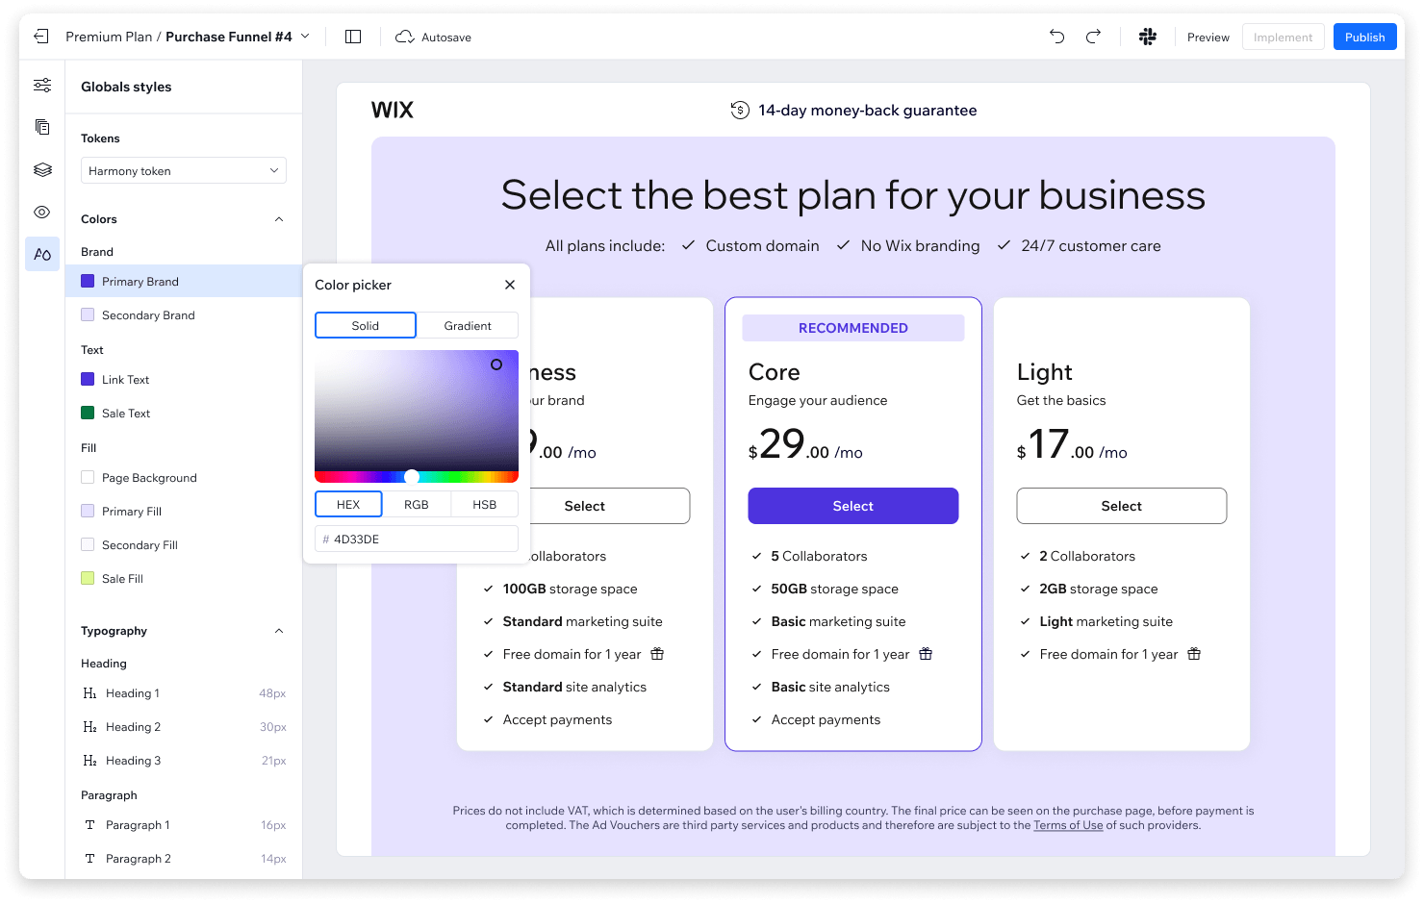Open the Harmony token dropdown
This screenshot has width=1424, height=904.
click(x=184, y=170)
